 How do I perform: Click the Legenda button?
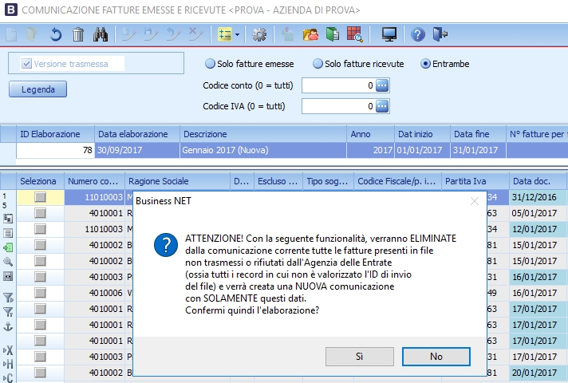[x=38, y=89]
